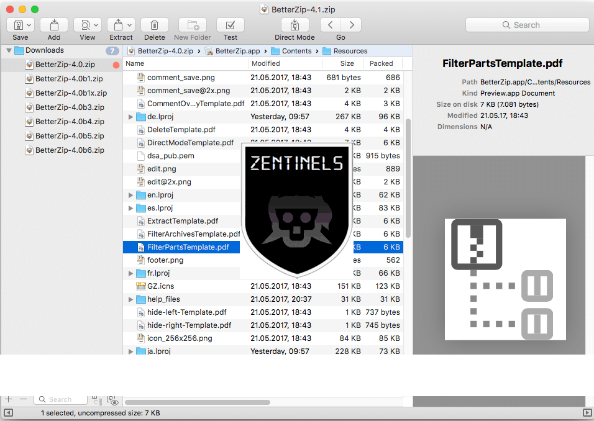Viewport: 594px width, 421px height.
Task: Expand the ja.lproj folder
Action: coord(130,351)
